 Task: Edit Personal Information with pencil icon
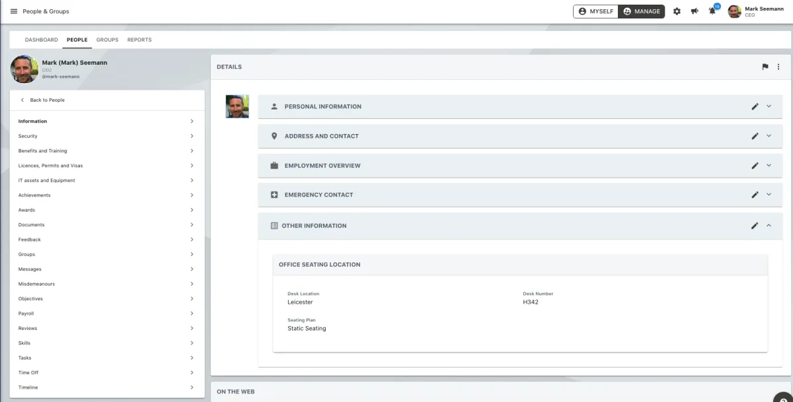[755, 106]
